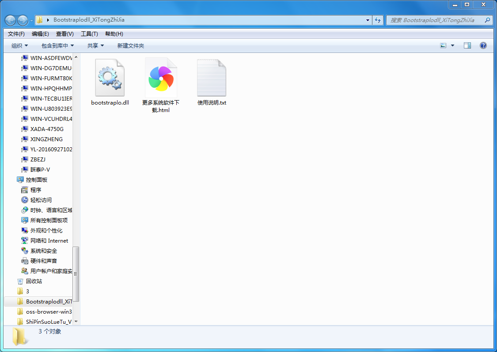Open 硬件和声音 category
The height and width of the screenshot is (352, 497).
[39, 261]
